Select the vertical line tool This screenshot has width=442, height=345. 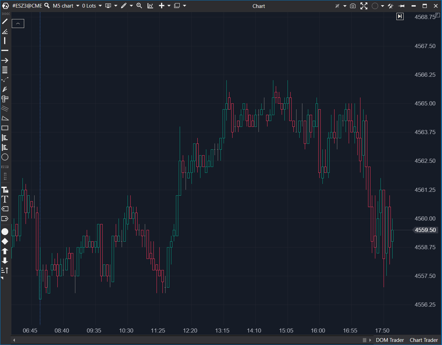(5, 41)
